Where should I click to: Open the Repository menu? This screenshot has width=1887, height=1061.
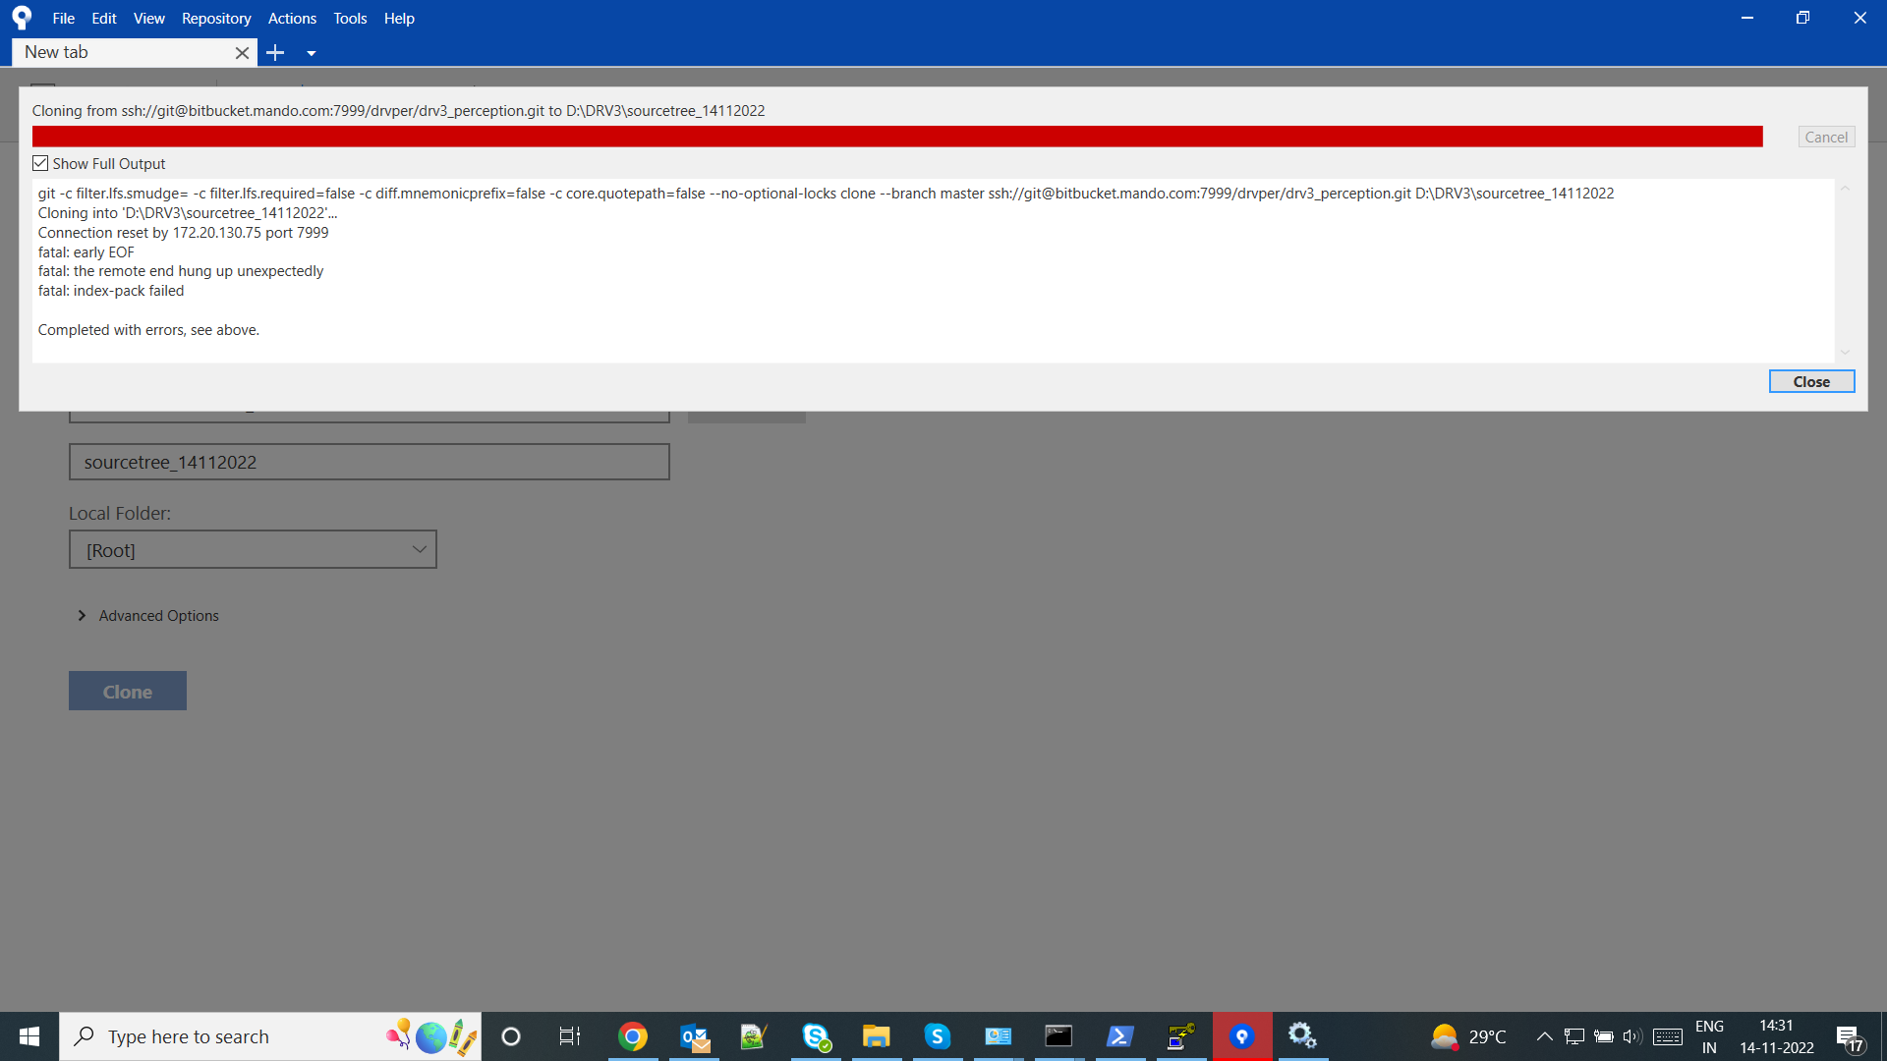point(216,18)
